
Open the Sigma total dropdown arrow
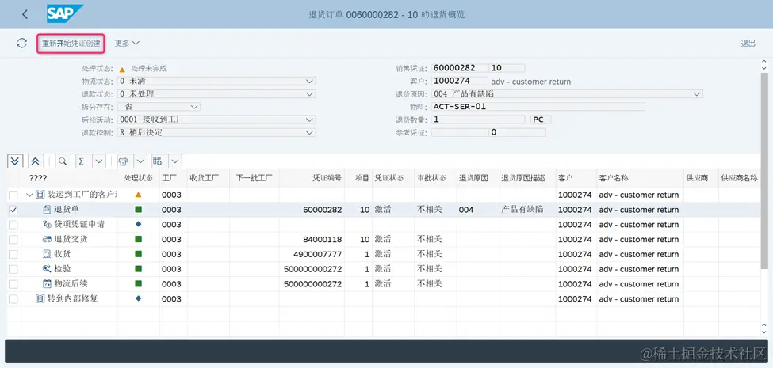point(99,161)
